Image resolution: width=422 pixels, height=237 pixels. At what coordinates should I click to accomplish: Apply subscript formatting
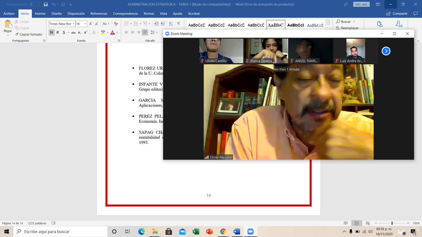coord(79,32)
